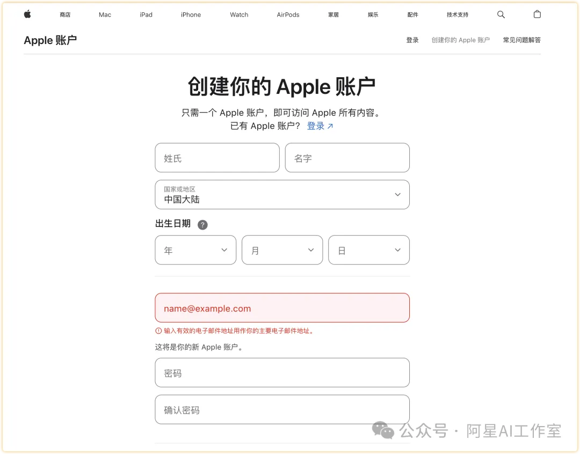Expand the 国家或地区 dropdown showing 中国大陆

[282, 195]
